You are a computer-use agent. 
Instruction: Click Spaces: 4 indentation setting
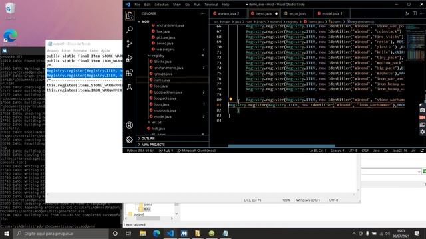coord(337,151)
